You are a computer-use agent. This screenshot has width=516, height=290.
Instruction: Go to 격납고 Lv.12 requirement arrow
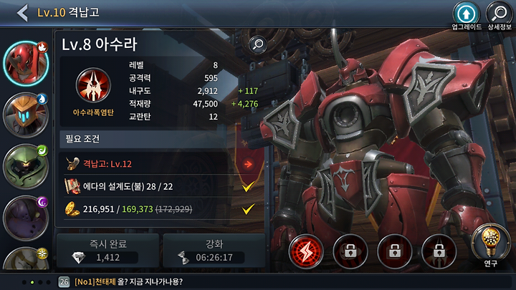coord(248,164)
